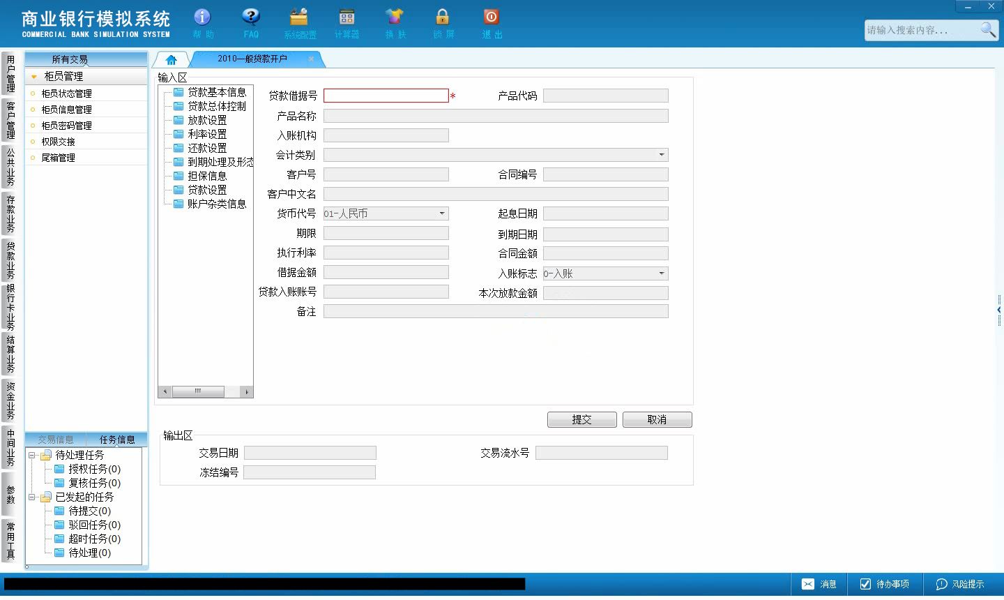Image resolution: width=1004 pixels, height=600 pixels.
Task: Click the search magnifier icon
Action: (x=988, y=29)
